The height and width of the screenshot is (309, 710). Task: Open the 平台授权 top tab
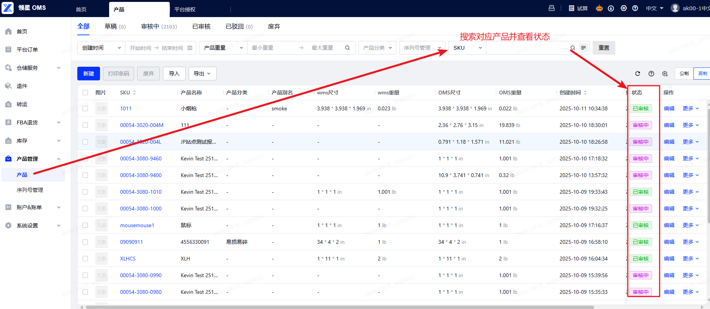point(185,9)
